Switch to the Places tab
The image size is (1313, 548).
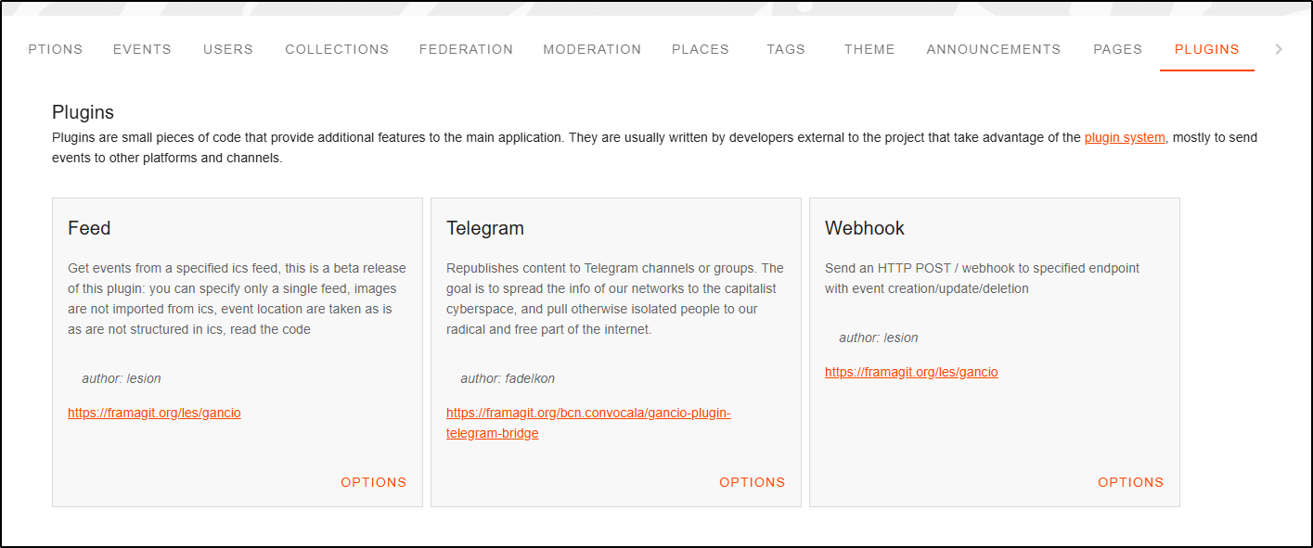(x=701, y=49)
